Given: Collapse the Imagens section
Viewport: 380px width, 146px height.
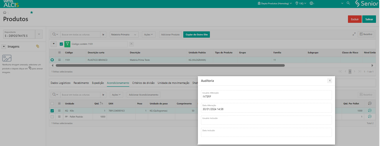Looking at the screenshot, I should pos(4,46).
